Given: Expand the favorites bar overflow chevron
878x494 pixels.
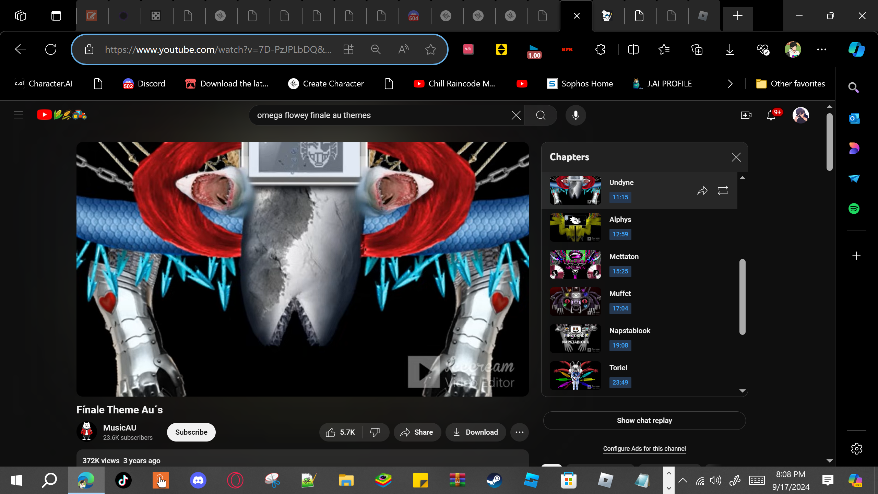Looking at the screenshot, I should coord(730,84).
